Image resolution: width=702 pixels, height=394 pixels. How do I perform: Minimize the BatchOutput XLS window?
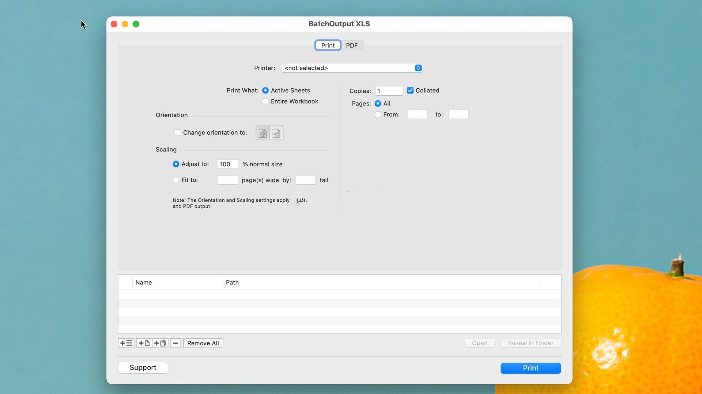pyautogui.click(x=125, y=24)
